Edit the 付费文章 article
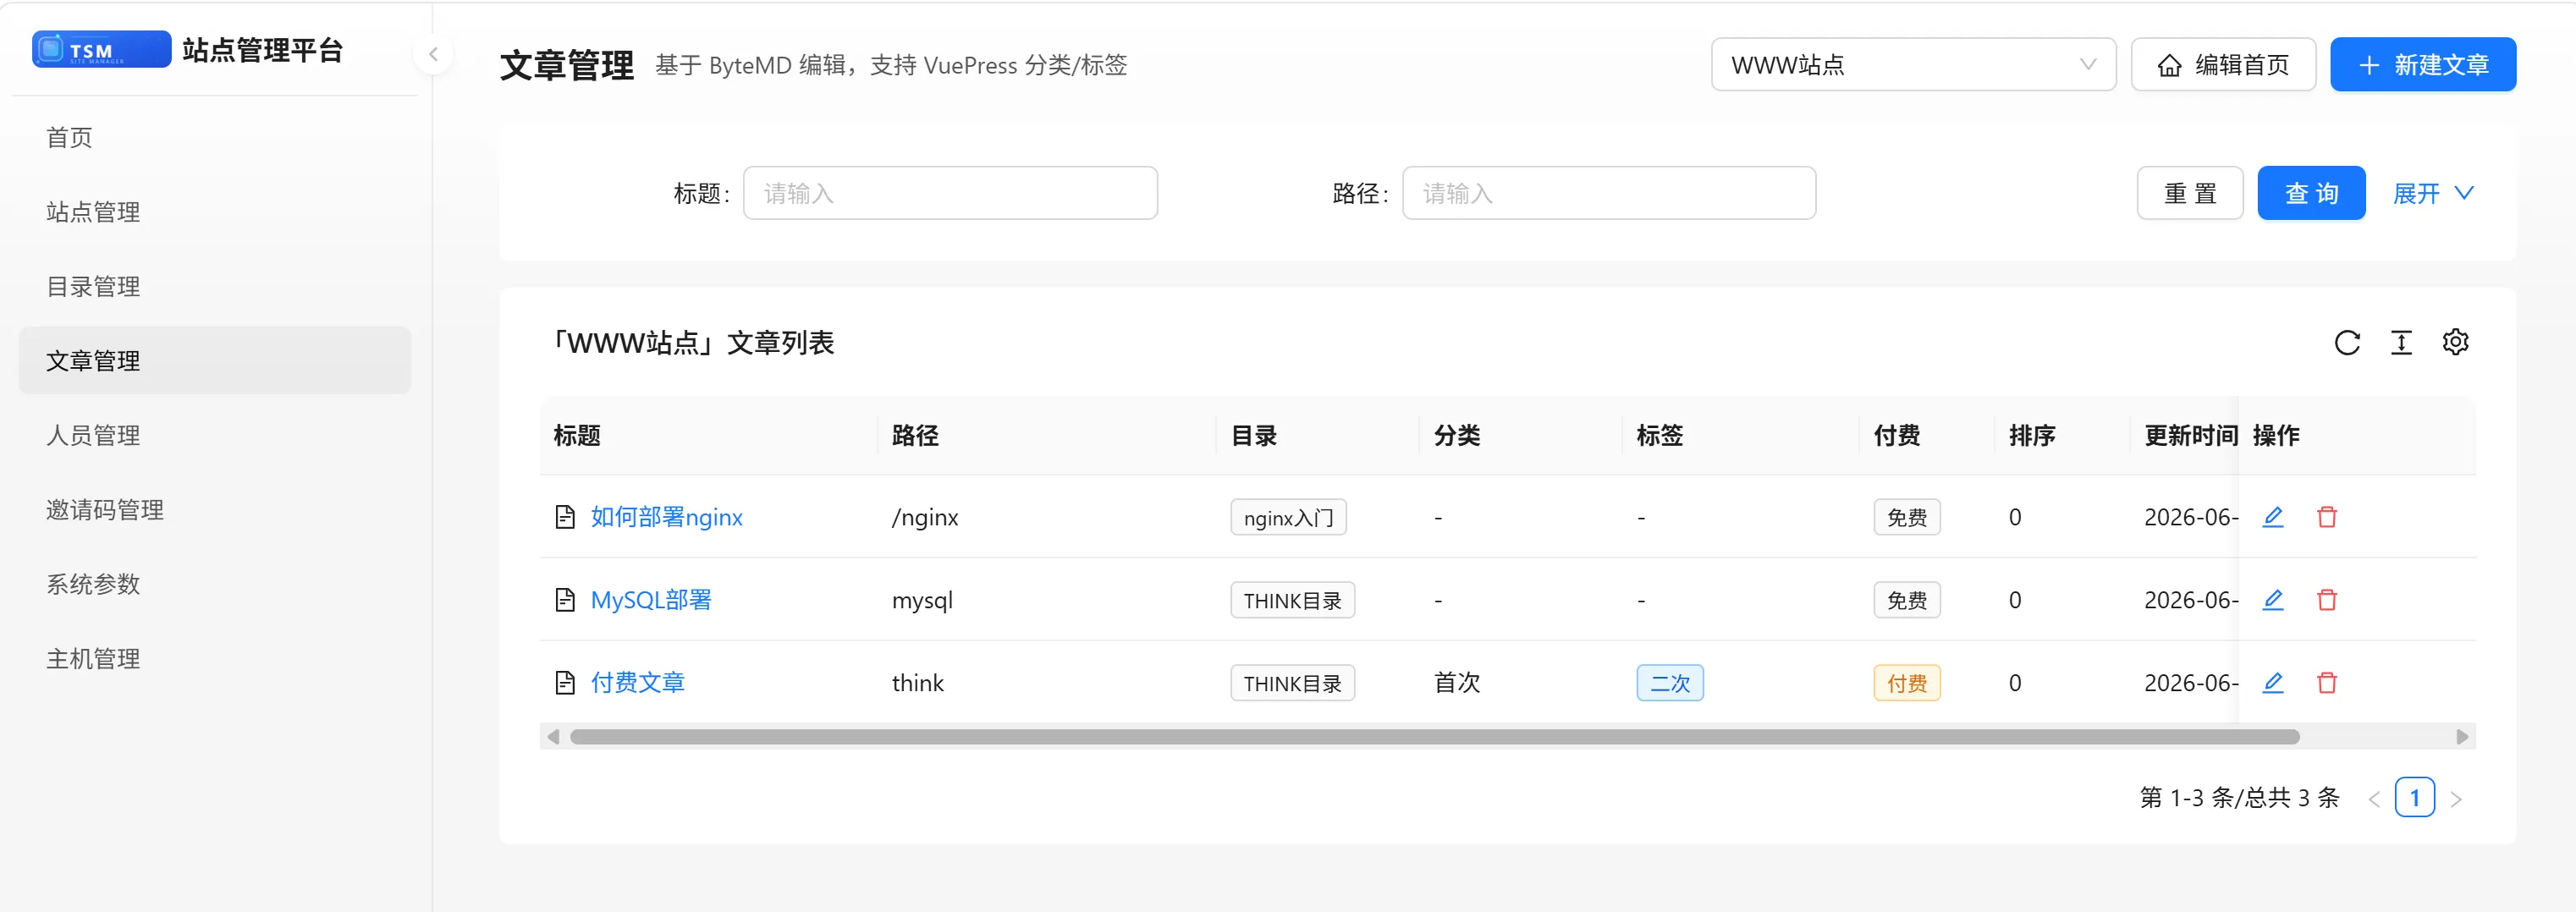 (x=2273, y=683)
